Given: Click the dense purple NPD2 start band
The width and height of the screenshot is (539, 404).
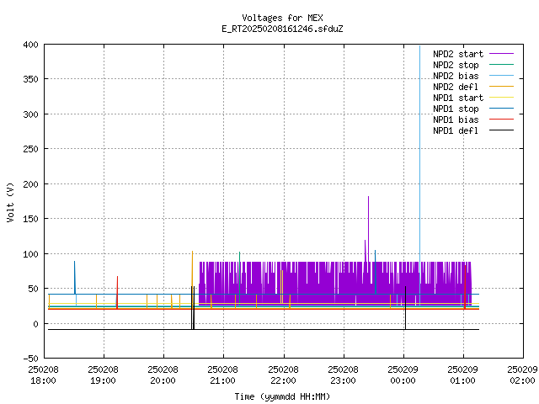Looking at the screenshot, I should 335,283.
